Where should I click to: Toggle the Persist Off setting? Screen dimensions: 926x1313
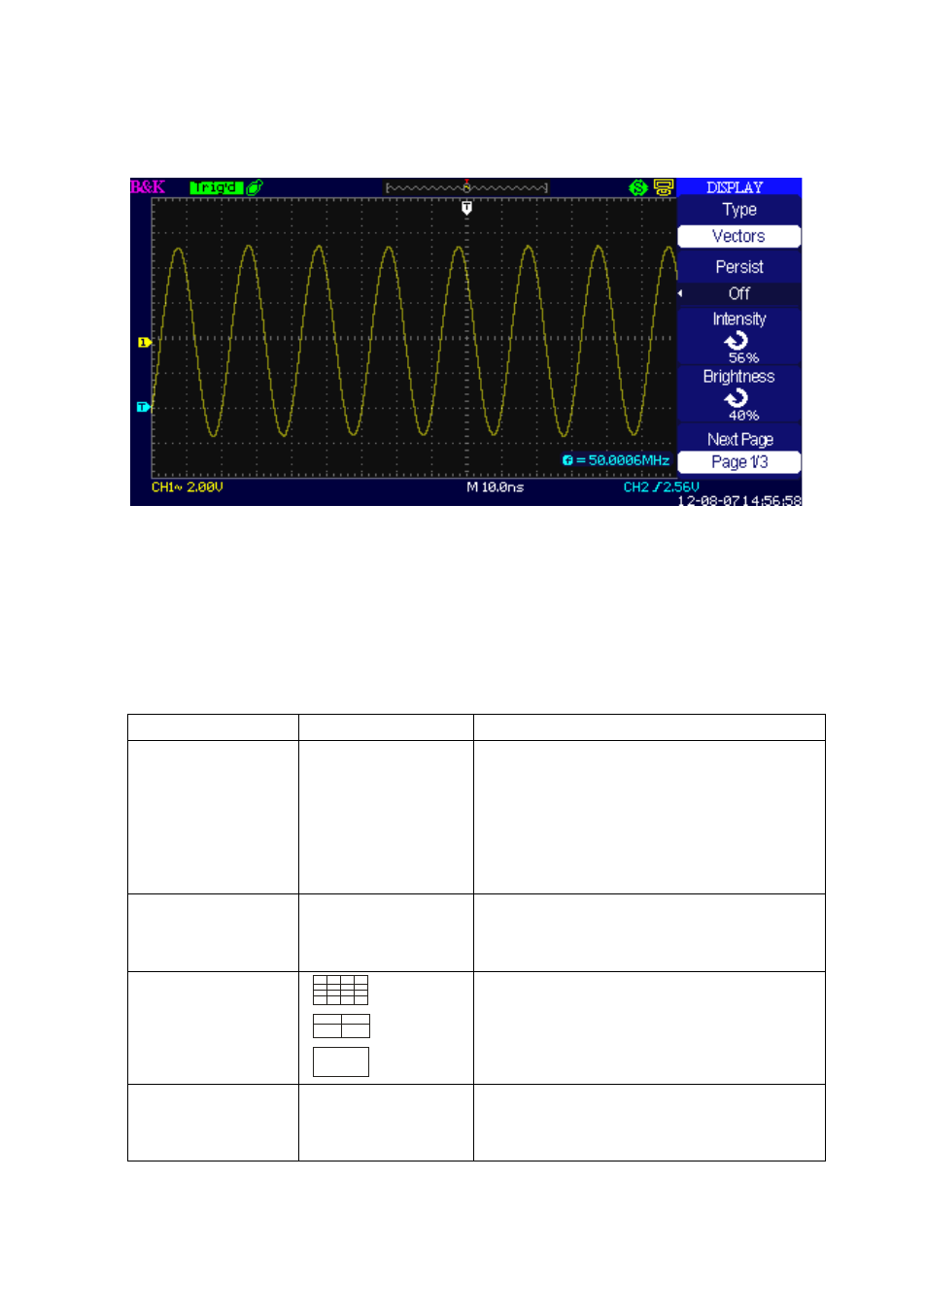click(x=738, y=293)
